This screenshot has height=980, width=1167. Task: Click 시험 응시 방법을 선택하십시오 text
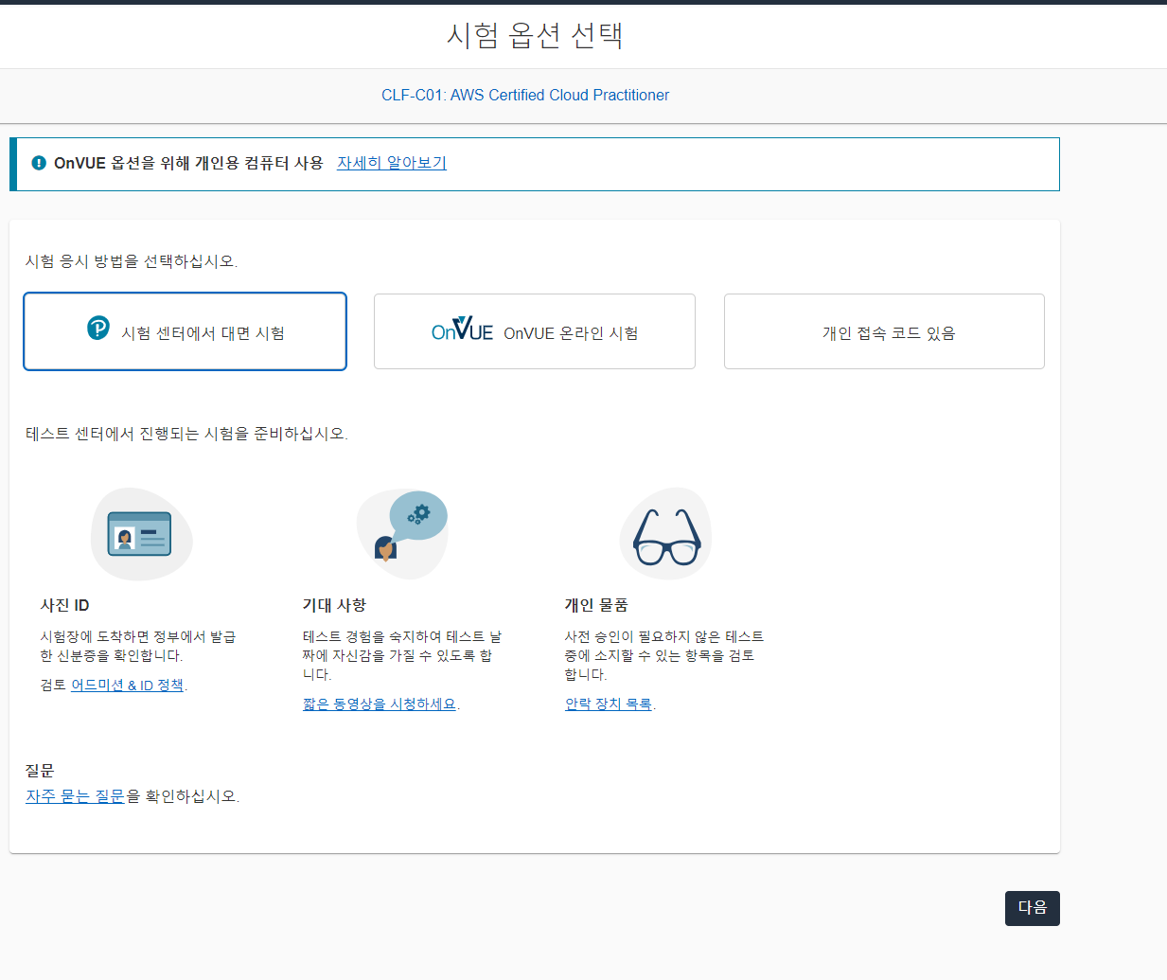132,261
